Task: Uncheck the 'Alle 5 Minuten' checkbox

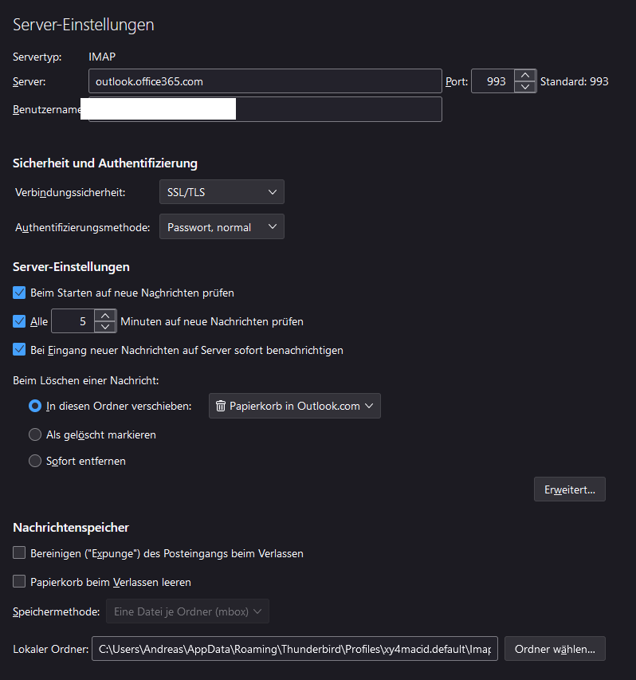Action: pyautogui.click(x=20, y=322)
